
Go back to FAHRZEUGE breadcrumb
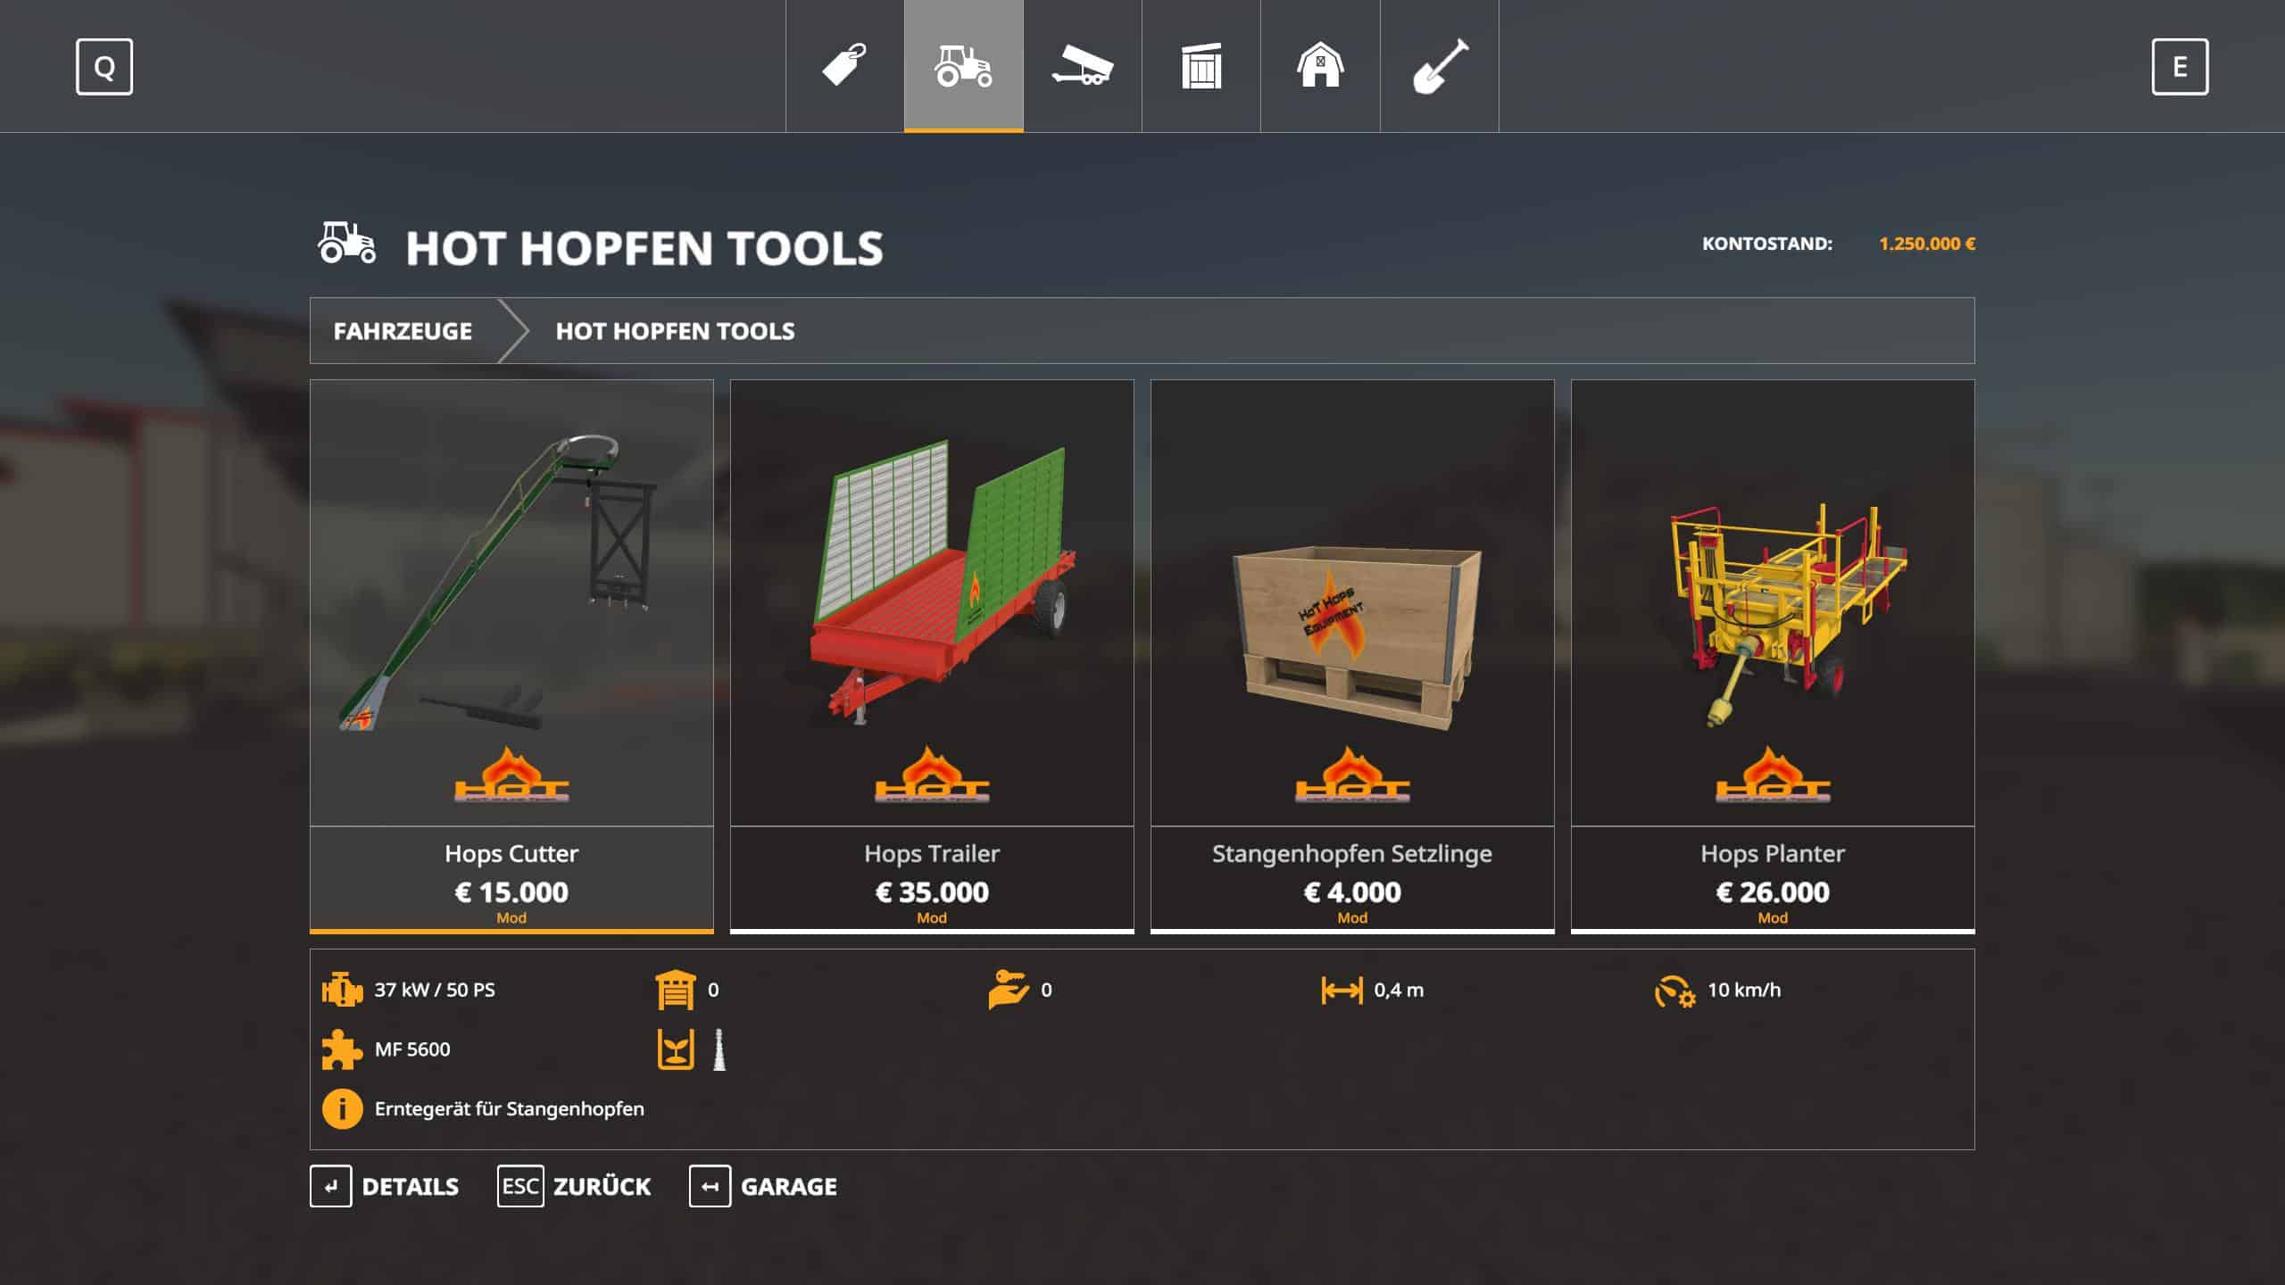403,331
